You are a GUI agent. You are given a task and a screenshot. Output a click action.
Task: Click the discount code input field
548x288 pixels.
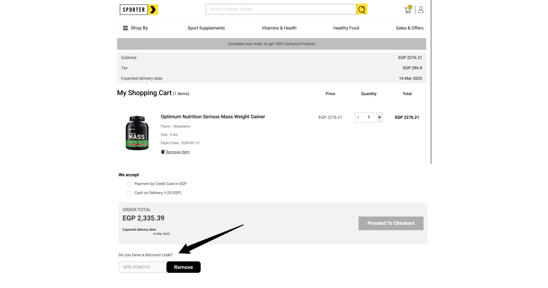point(143,267)
